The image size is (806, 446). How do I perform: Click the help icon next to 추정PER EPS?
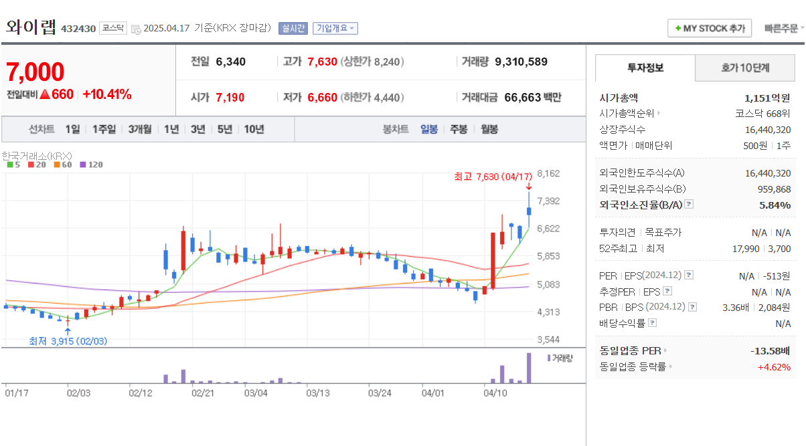(x=667, y=292)
